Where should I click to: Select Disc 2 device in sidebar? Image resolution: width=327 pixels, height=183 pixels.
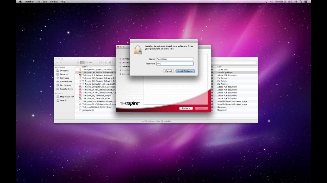(61, 100)
